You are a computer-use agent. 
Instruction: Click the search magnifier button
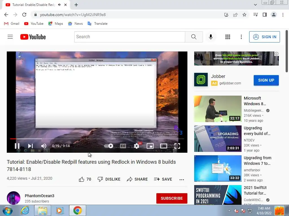[194, 37]
